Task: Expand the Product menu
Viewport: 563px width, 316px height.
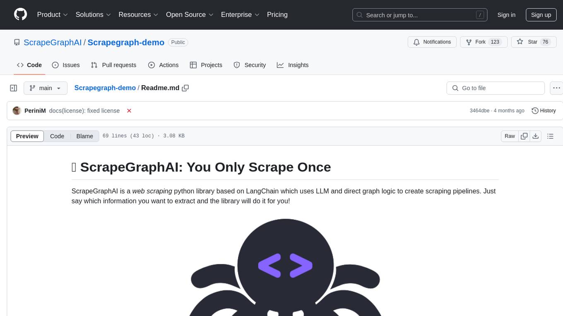Action: click(x=53, y=14)
